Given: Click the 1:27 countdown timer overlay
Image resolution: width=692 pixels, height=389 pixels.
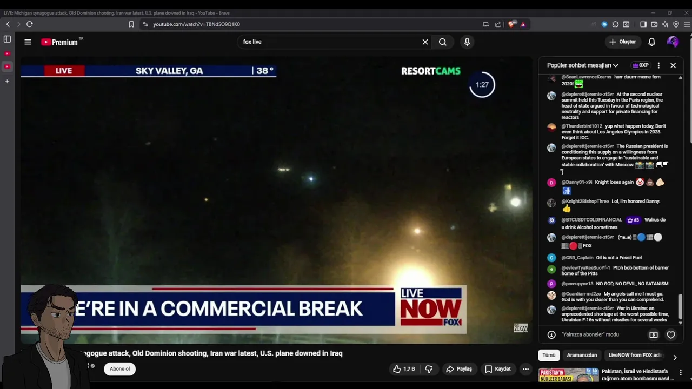Looking at the screenshot, I should click(482, 84).
